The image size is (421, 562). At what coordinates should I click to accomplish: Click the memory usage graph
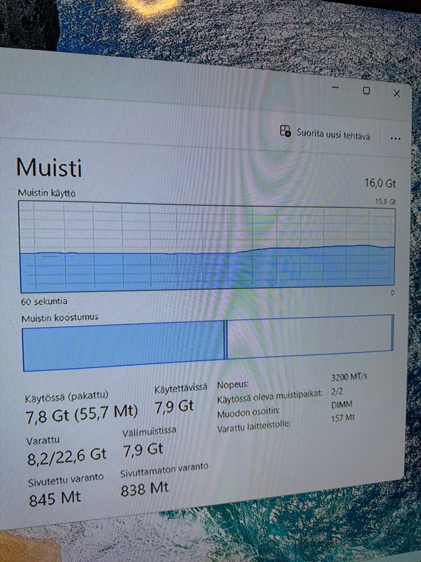pyautogui.click(x=207, y=247)
